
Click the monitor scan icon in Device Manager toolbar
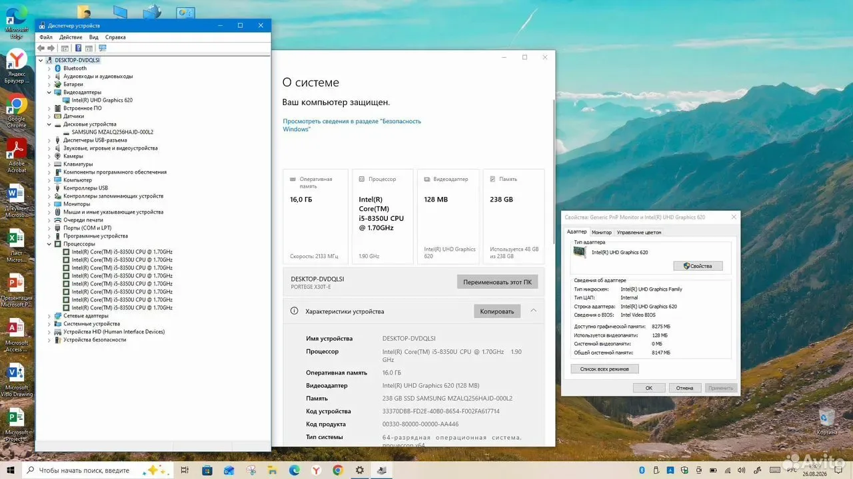pyautogui.click(x=102, y=48)
